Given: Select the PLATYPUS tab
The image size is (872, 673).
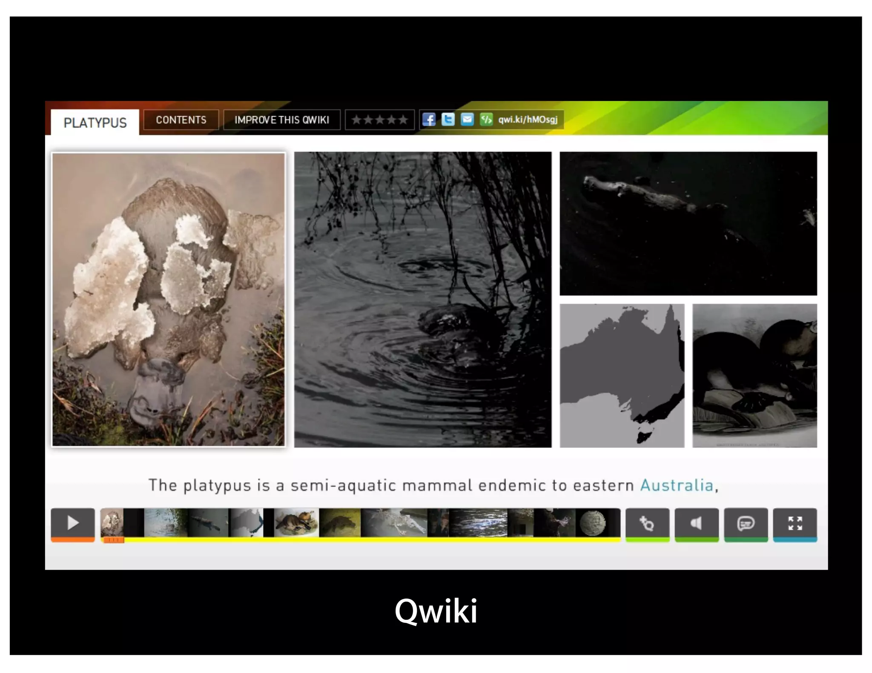Looking at the screenshot, I should click(x=95, y=123).
